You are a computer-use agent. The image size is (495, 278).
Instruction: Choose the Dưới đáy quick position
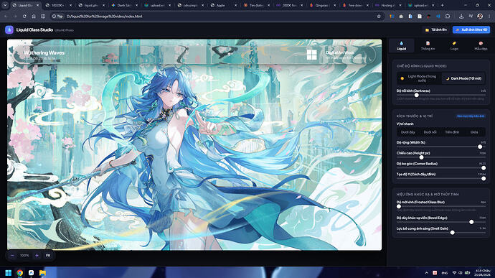407,132
